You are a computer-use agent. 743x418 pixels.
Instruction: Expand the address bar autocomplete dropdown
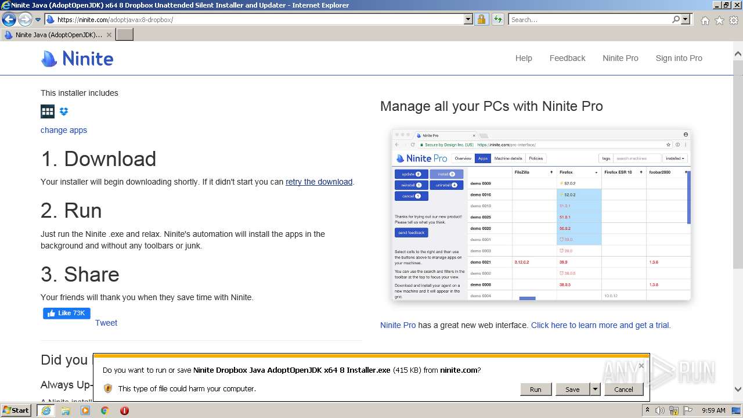[x=468, y=19]
